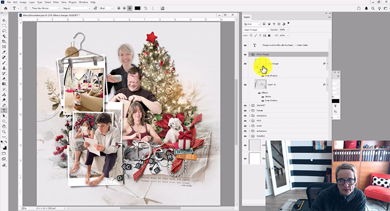390x211 pixels.
Task: Switch to the MerryDecember.psd document tab
Action: (51, 15)
